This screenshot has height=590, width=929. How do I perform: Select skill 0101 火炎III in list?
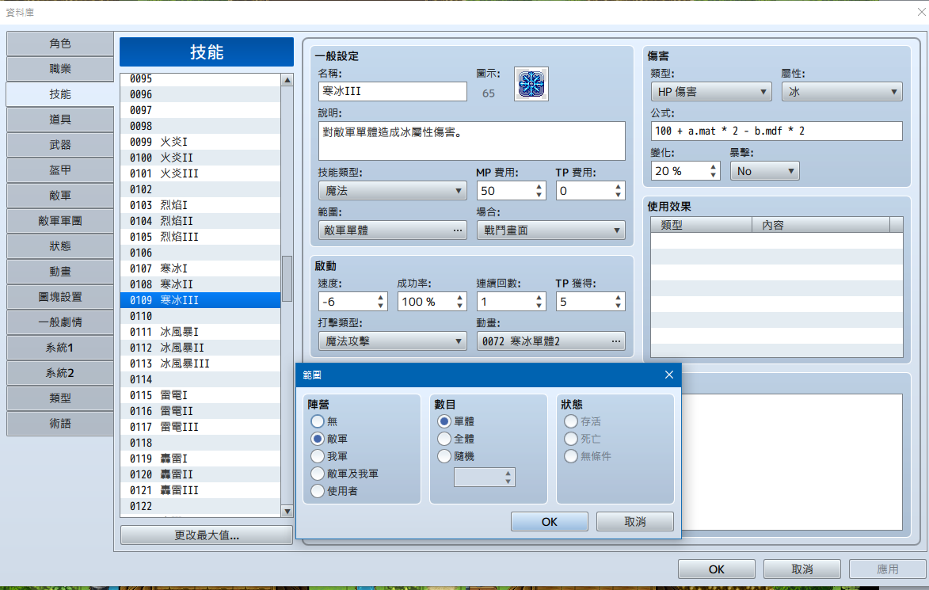(200, 173)
